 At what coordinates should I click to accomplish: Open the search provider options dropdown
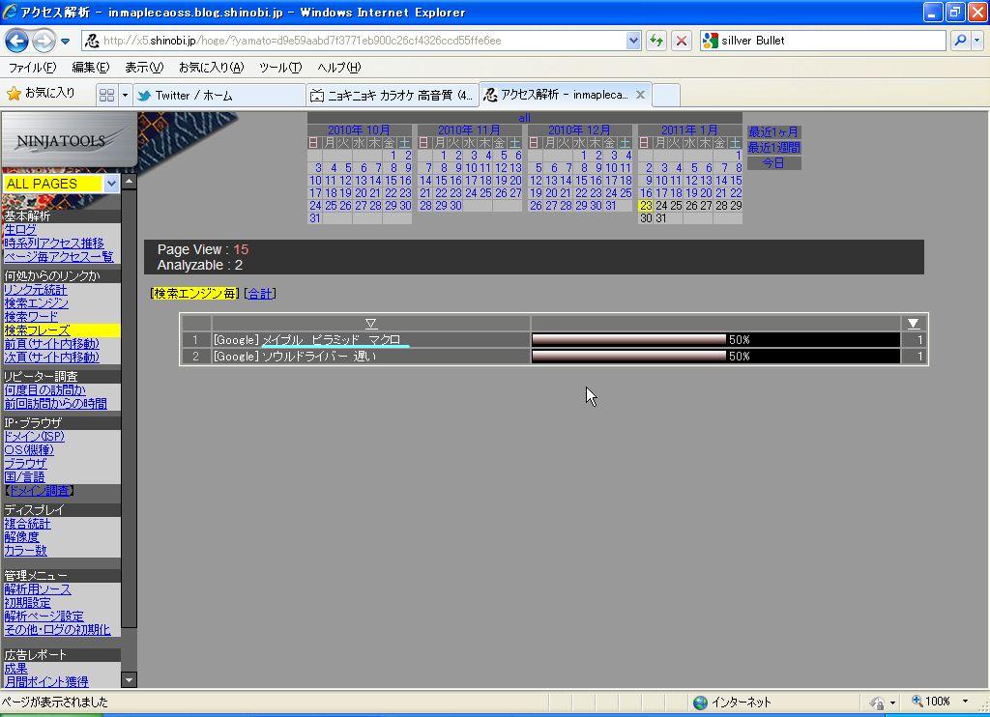(x=977, y=41)
